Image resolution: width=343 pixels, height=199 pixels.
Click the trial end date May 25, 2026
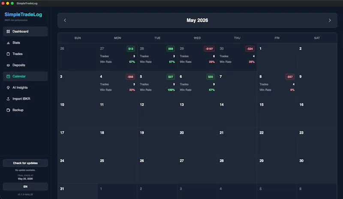pyautogui.click(x=25, y=179)
